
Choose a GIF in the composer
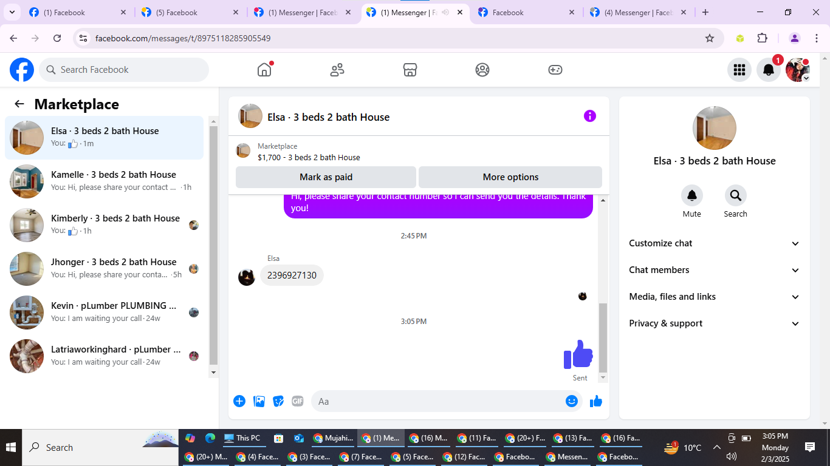(298, 401)
